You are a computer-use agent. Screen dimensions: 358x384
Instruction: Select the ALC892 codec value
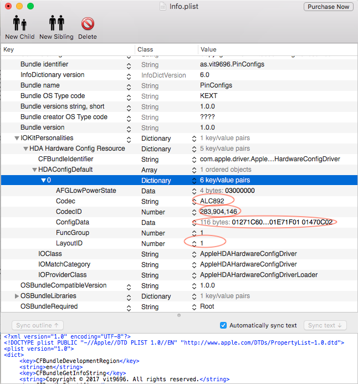pyautogui.click(x=212, y=201)
